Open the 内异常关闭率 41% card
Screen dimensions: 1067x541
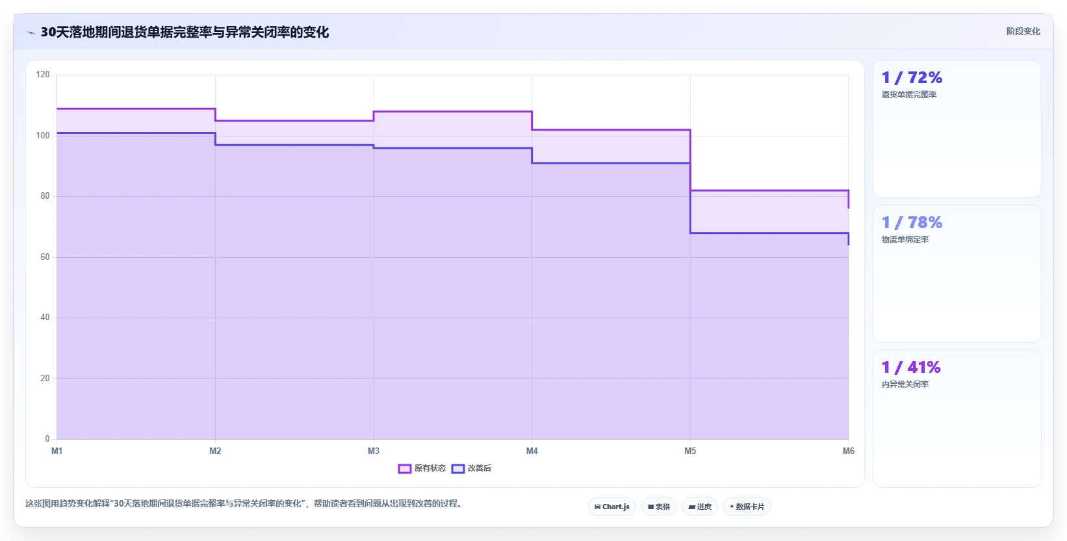(957, 418)
